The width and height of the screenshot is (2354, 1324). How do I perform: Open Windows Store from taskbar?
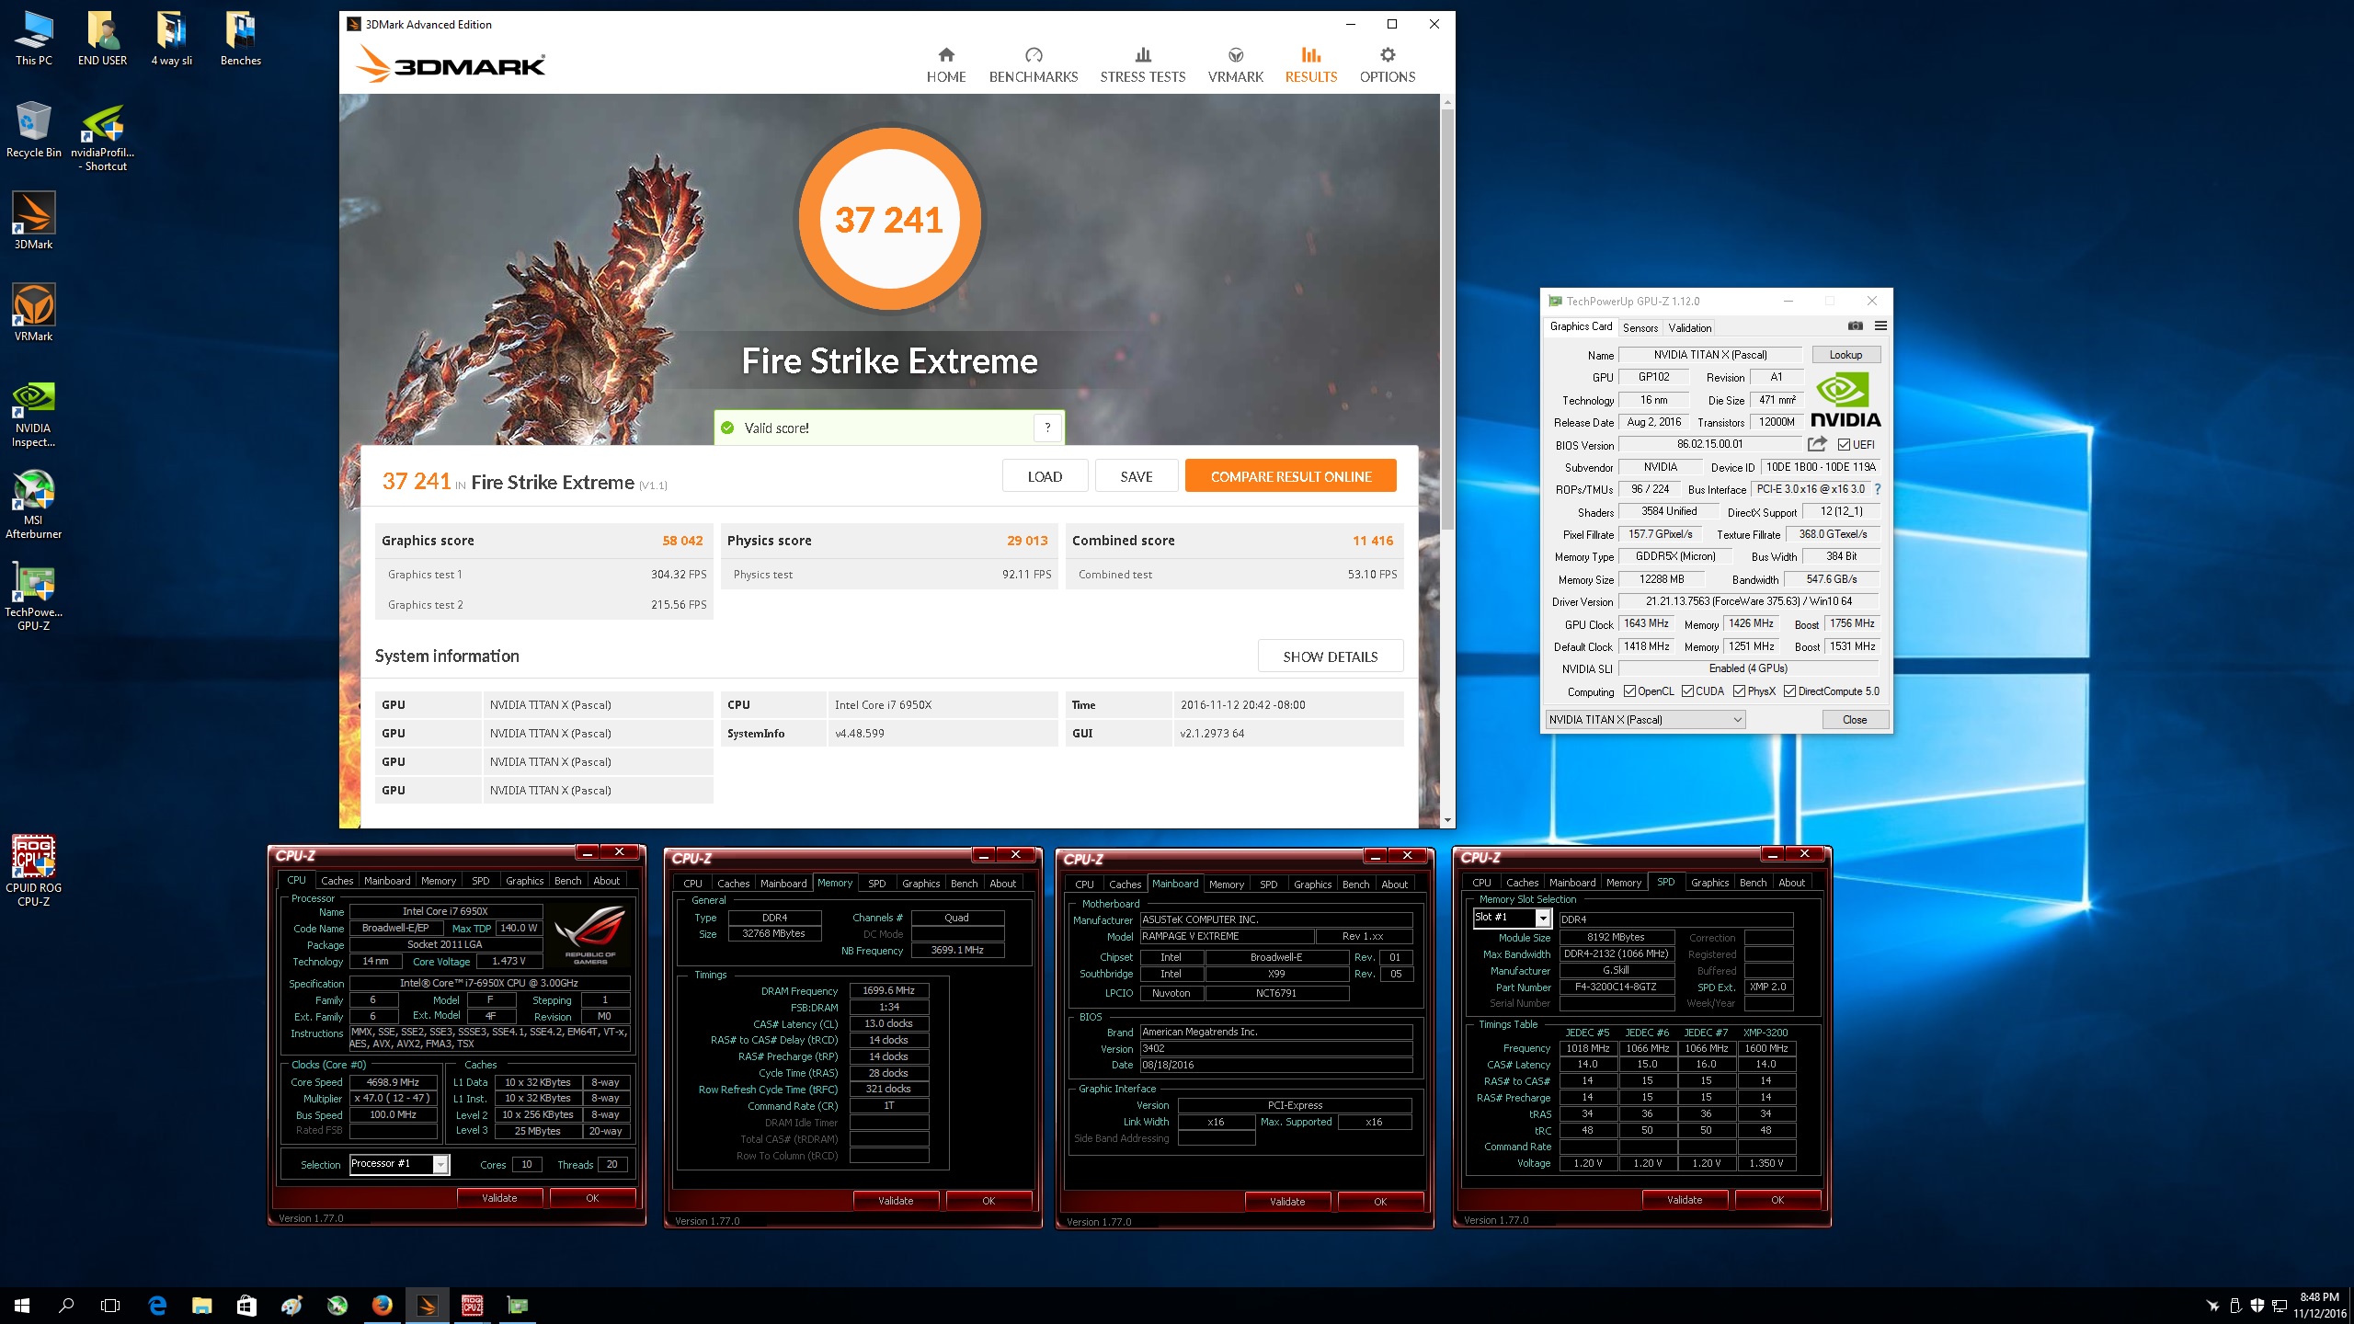[x=246, y=1306]
